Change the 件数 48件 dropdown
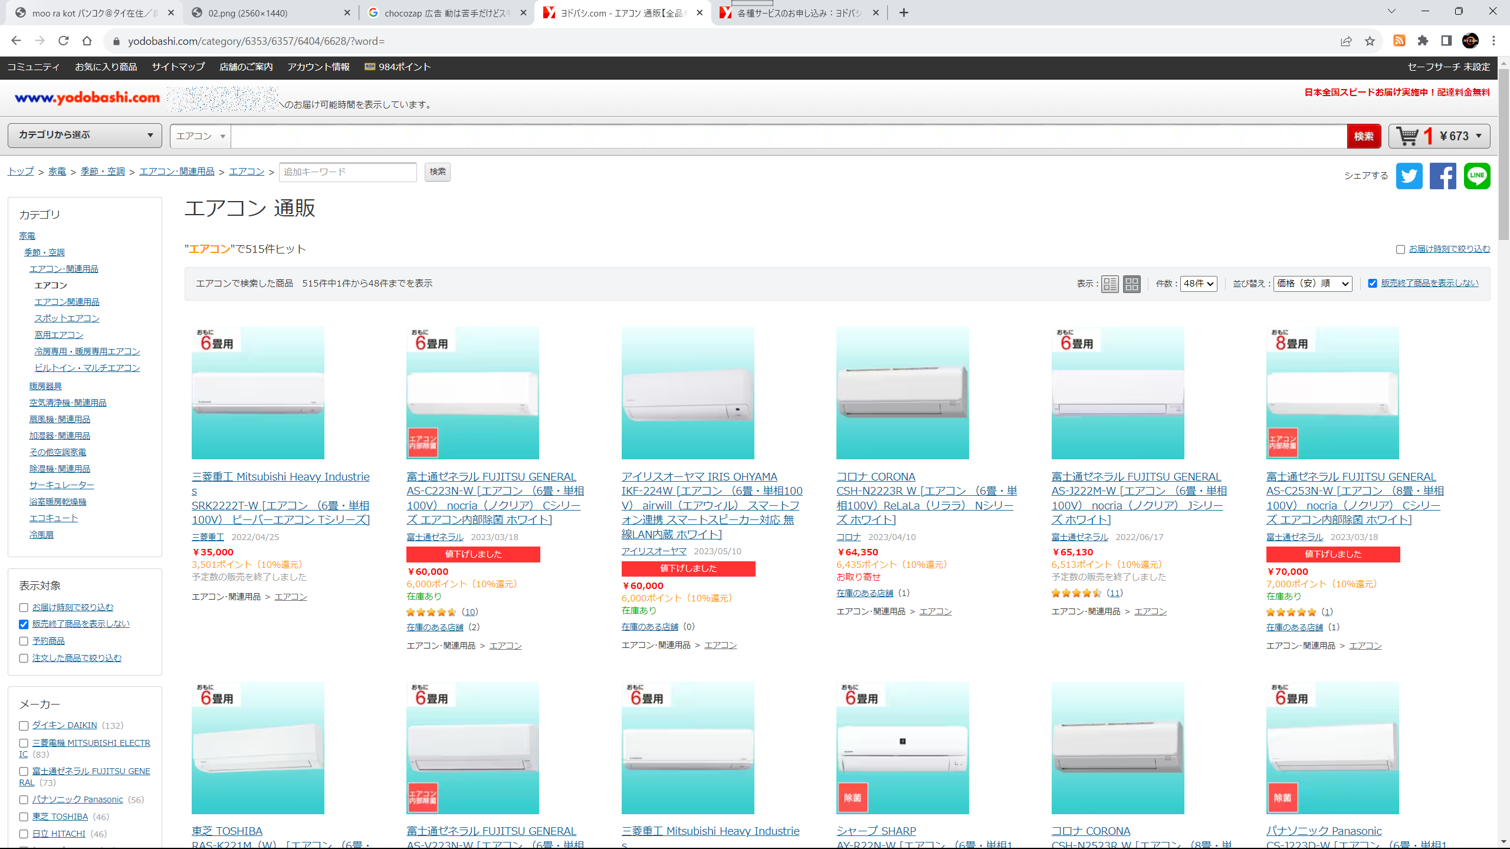Image resolution: width=1510 pixels, height=849 pixels. click(1199, 284)
